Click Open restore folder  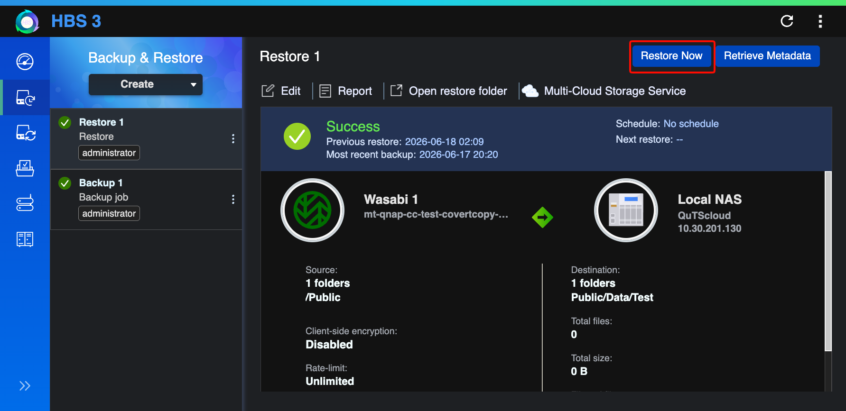click(x=449, y=91)
